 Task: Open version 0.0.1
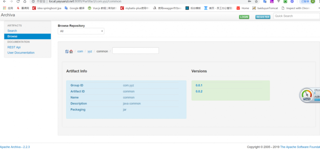[x=199, y=85]
